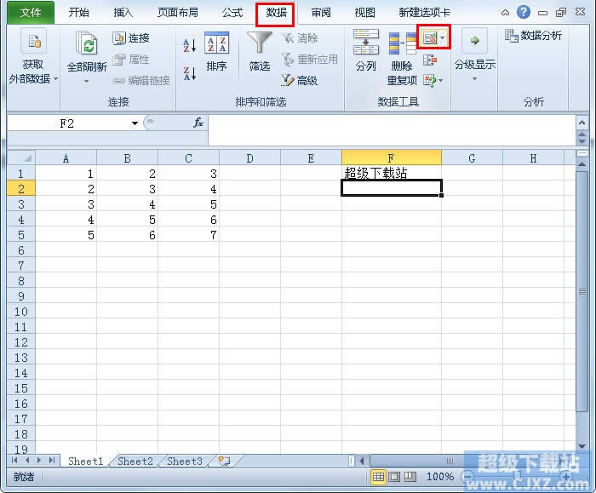
Task: Click the 100% zoom level
Action: 440,477
